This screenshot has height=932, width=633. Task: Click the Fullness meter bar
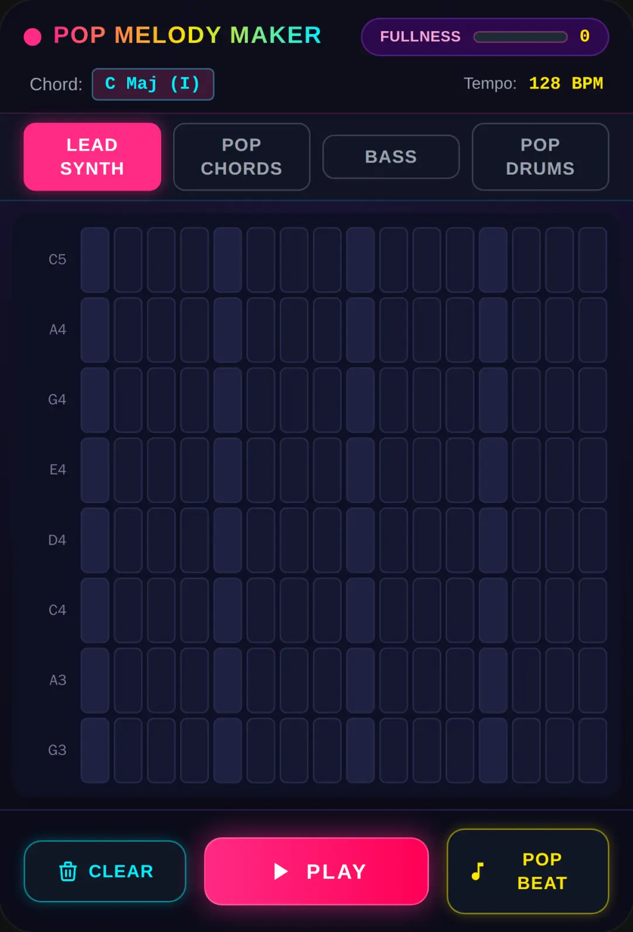click(x=520, y=37)
